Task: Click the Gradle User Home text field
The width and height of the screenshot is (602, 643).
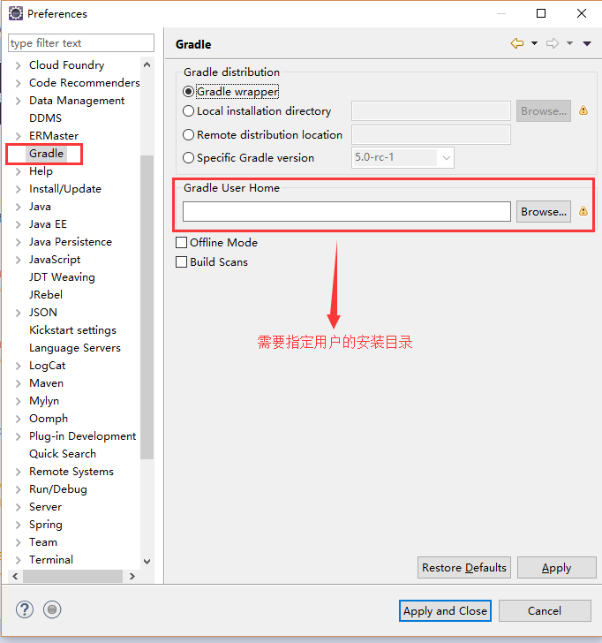Action: pyautogui.click(x=347, y=211)
